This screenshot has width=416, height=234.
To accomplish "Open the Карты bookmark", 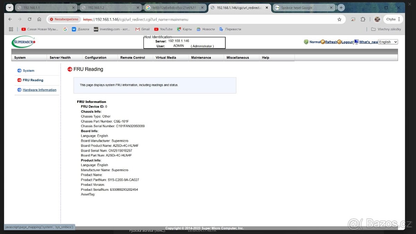I will tap(184, 29).
